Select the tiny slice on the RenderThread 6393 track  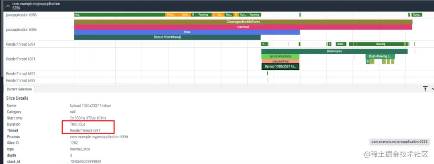268,80
